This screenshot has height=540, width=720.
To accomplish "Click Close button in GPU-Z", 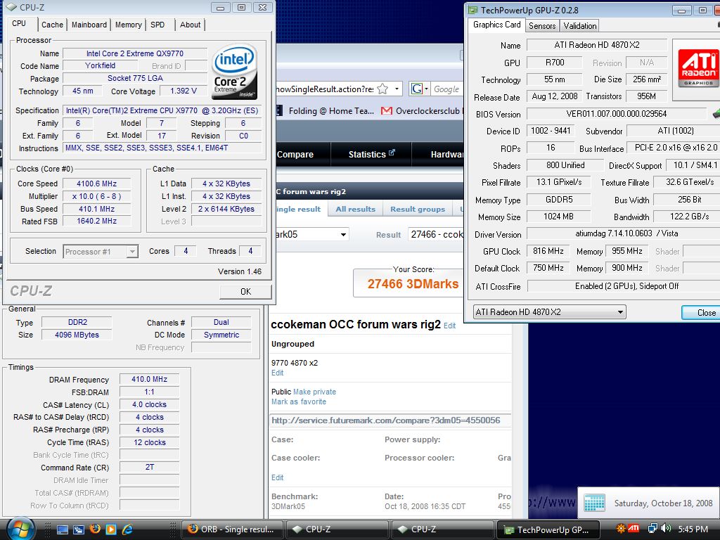I will pyautogui.click(x=701, y=313).
